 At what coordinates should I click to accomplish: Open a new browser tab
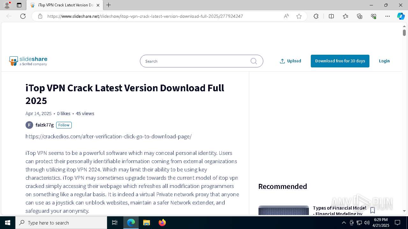109,5
